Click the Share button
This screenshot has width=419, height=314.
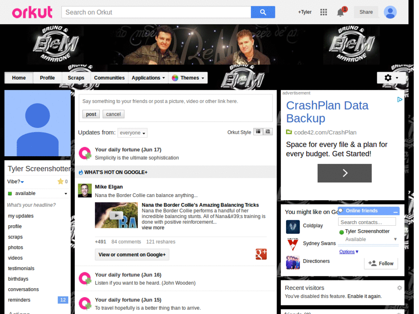click(366, 12)
